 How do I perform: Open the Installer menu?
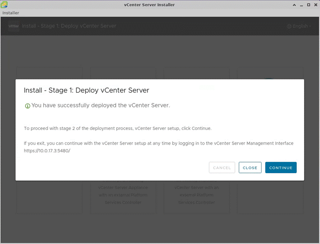pos(11,13)
